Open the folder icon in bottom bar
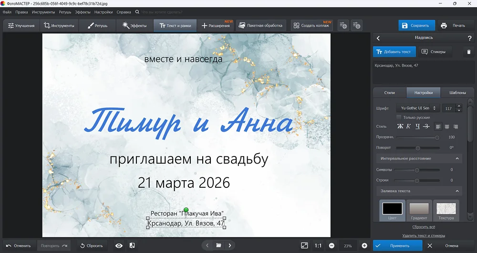This screenshot has width=477, height=253. click(x=218, y=245)
